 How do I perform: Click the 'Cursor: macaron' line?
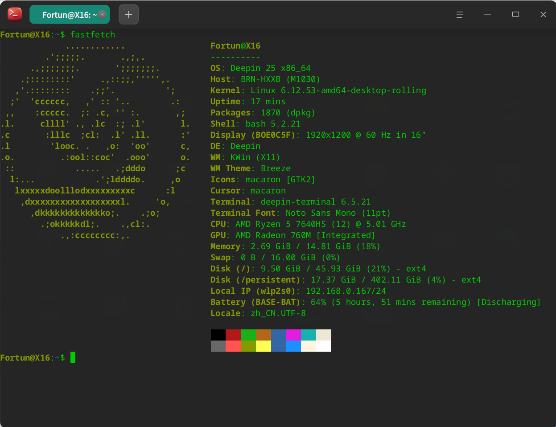point(248,191)
